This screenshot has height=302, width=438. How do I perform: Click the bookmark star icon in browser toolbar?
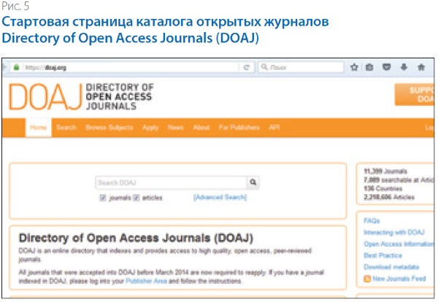tap(354, 66)
